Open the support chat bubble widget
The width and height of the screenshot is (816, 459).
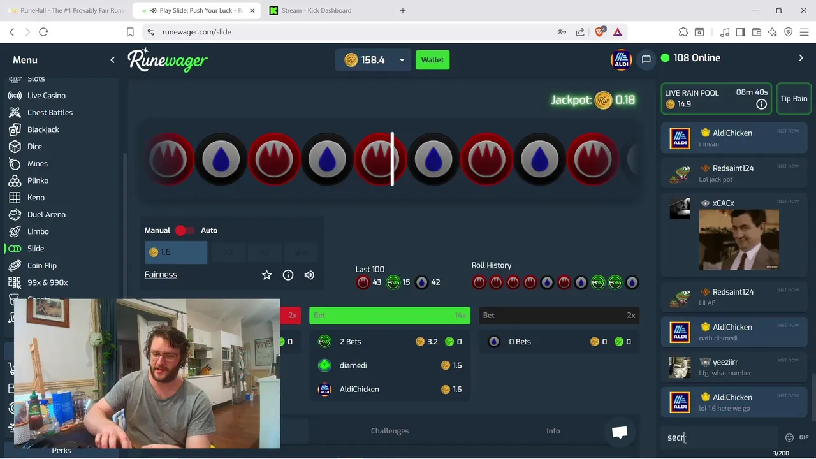coord(619,432)
